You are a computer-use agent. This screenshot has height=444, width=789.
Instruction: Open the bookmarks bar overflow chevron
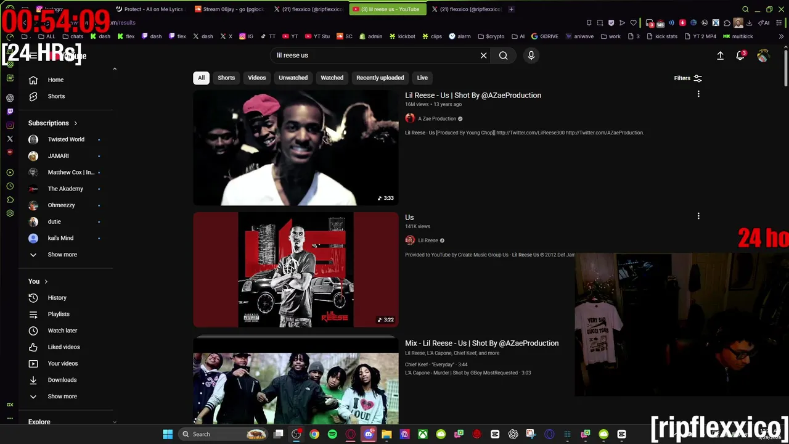coord(781,36)
